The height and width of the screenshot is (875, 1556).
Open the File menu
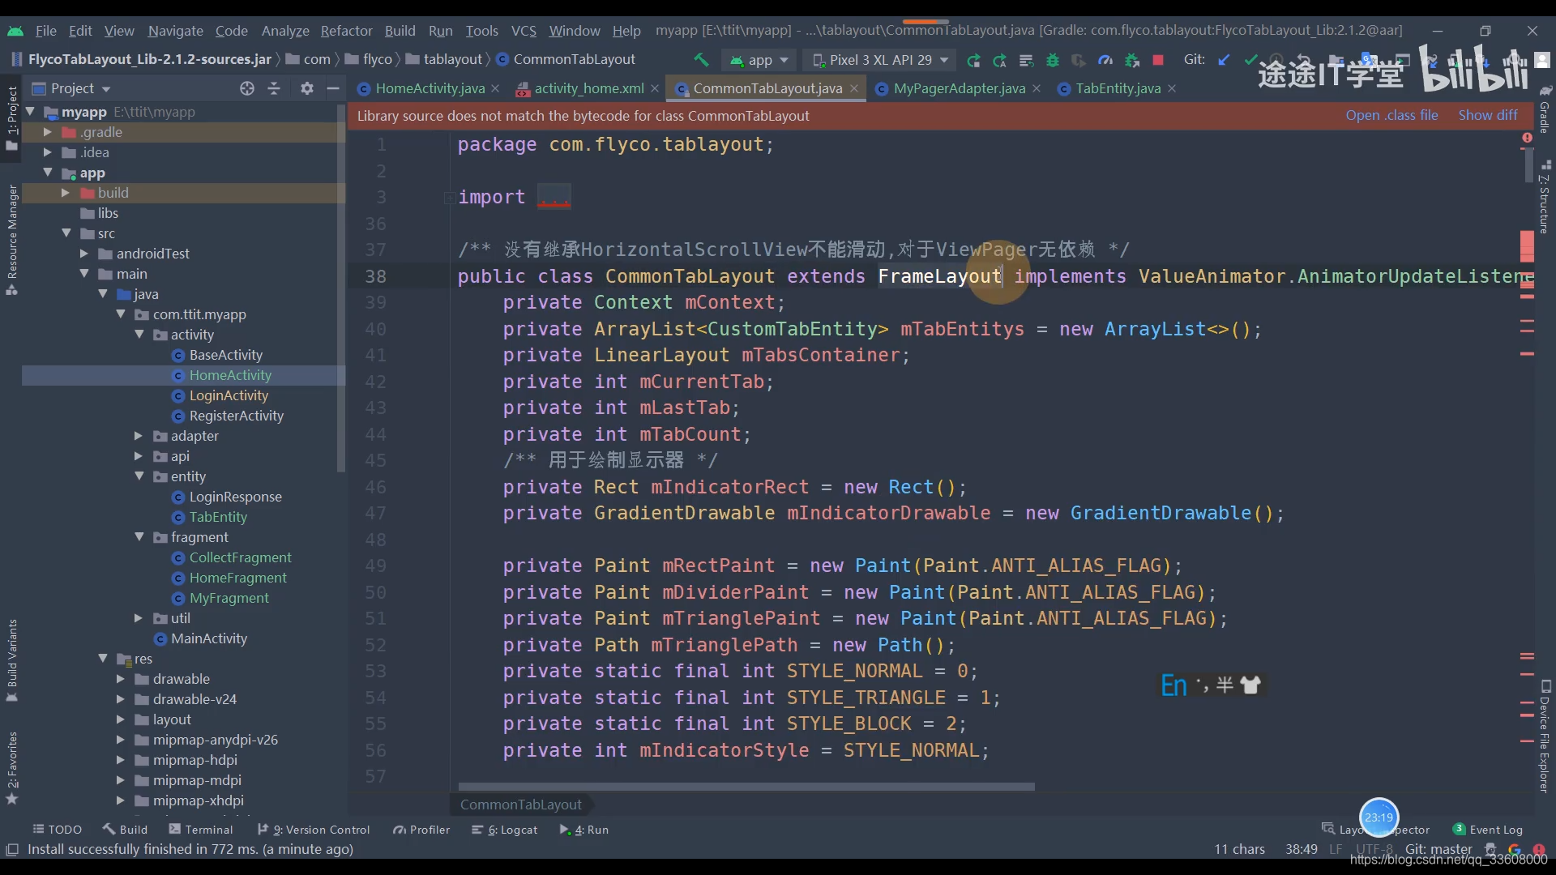pyautogui.click(x=46, y=31)
